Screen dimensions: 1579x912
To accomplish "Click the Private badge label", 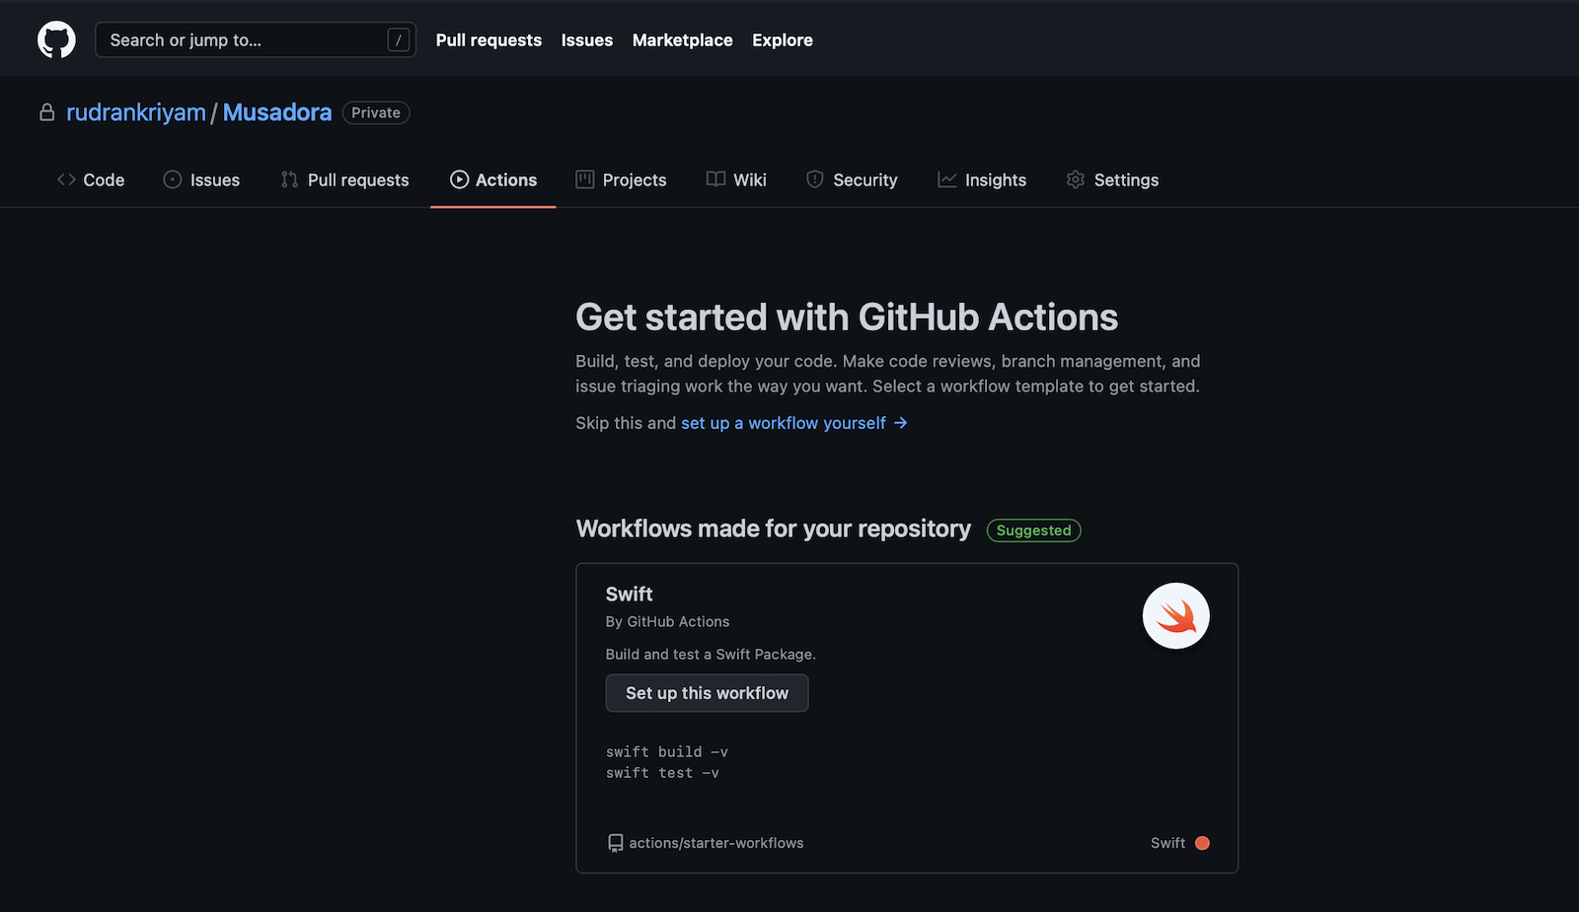I will pyautogui.click(x=376, y=112).
